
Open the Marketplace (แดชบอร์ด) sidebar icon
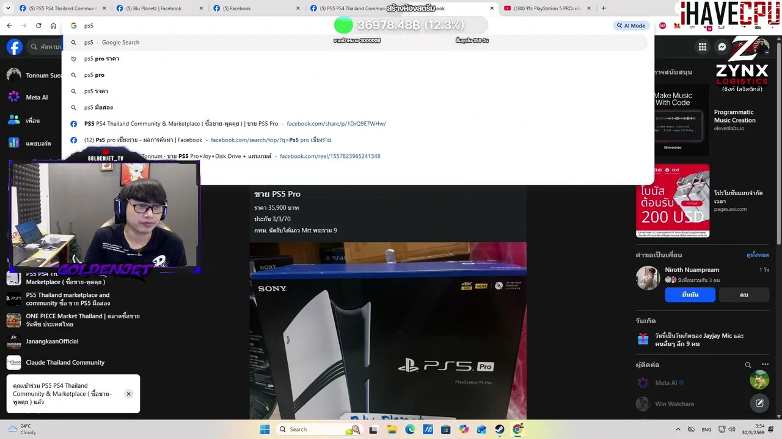point(13,143)
